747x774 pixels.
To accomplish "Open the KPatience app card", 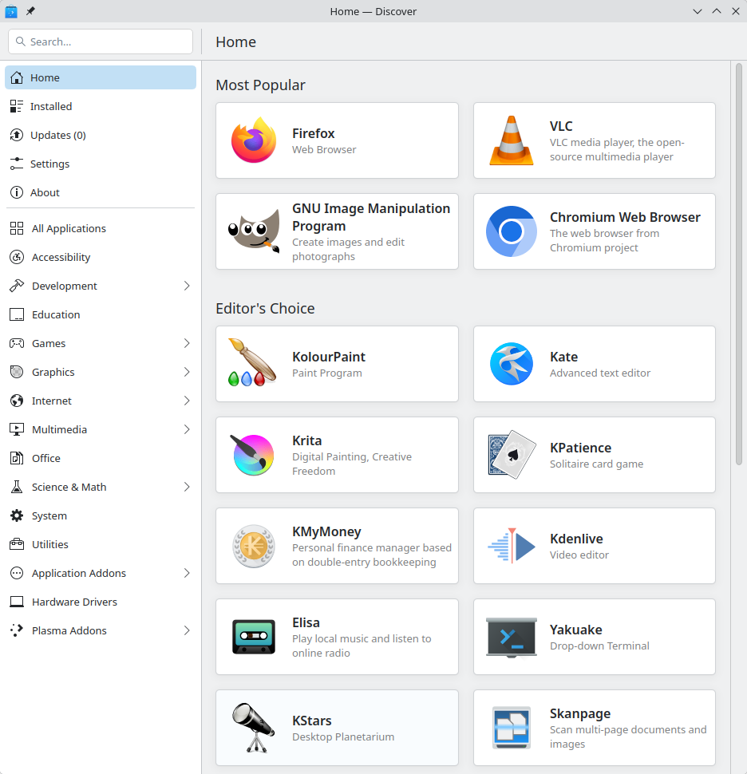I will coord(594,455).
